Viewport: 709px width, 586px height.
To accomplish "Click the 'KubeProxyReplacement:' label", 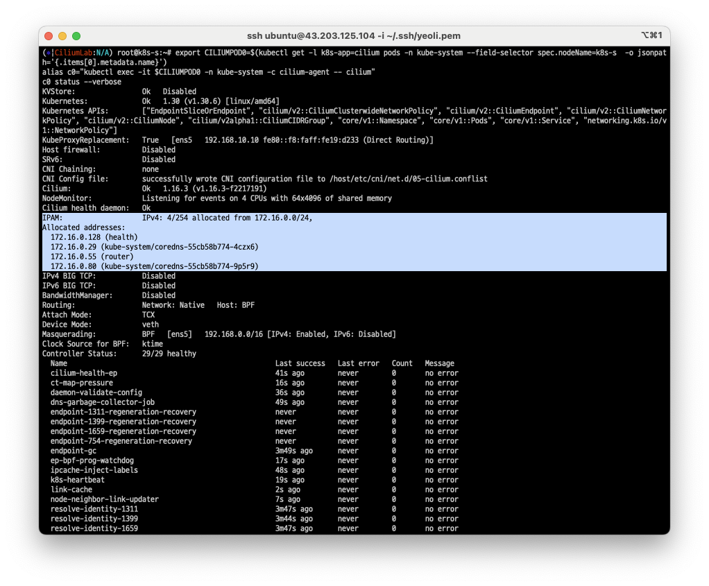I will [x=85, y=140].
